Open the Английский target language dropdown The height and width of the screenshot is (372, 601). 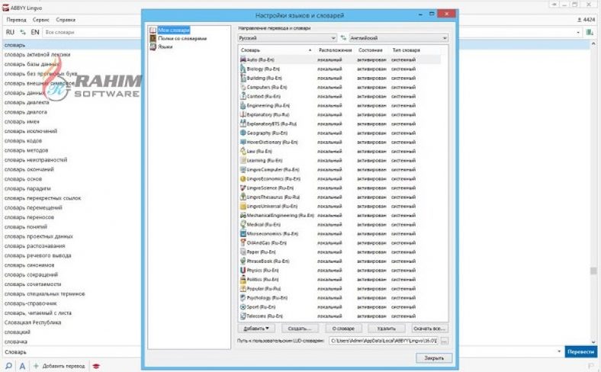(398, 38)
